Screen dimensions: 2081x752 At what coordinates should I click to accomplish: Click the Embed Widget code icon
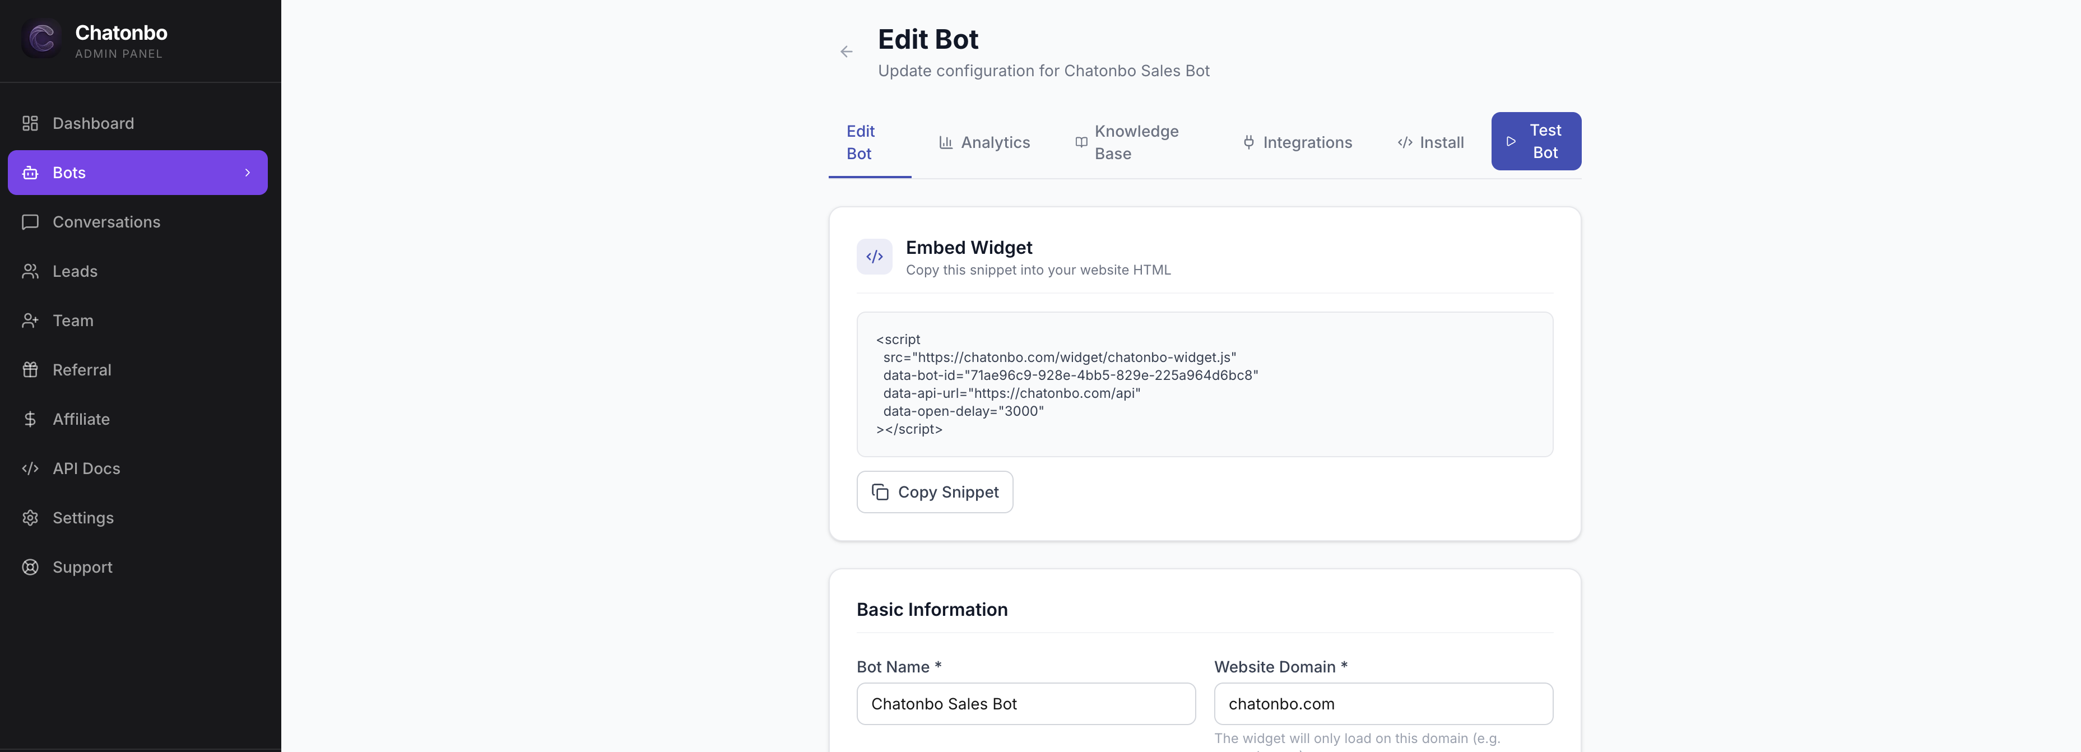(x=874, y=257)
